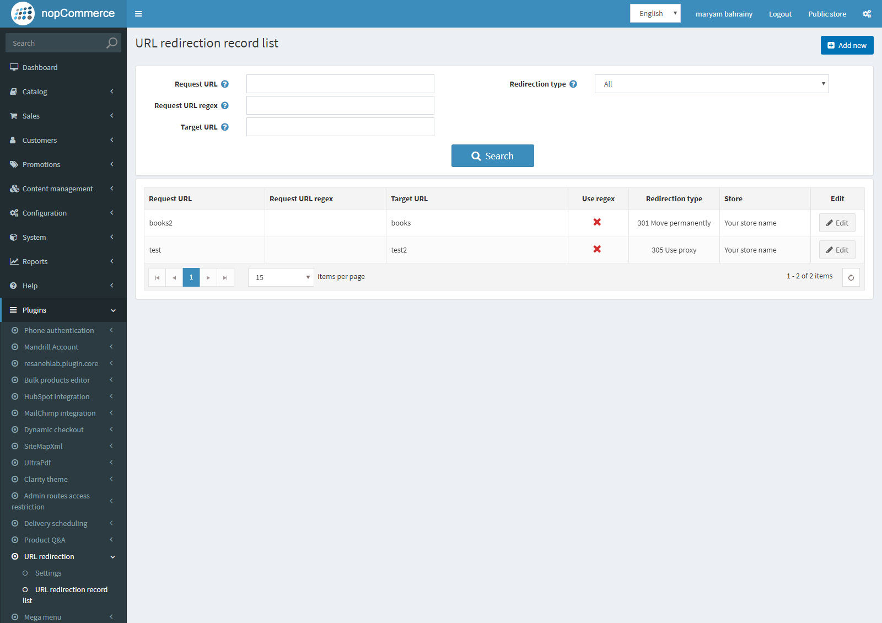Go to the first page of results
The width and height of the screenshot is (882, 623).
157,277
